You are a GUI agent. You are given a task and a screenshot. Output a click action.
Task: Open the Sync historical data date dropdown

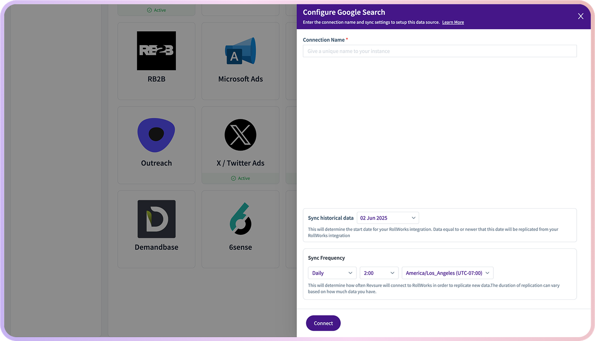(x=388, y=218)
